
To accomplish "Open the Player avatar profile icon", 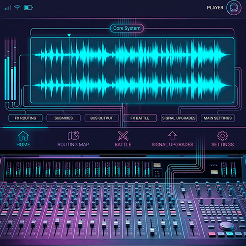I will [234, 8].
